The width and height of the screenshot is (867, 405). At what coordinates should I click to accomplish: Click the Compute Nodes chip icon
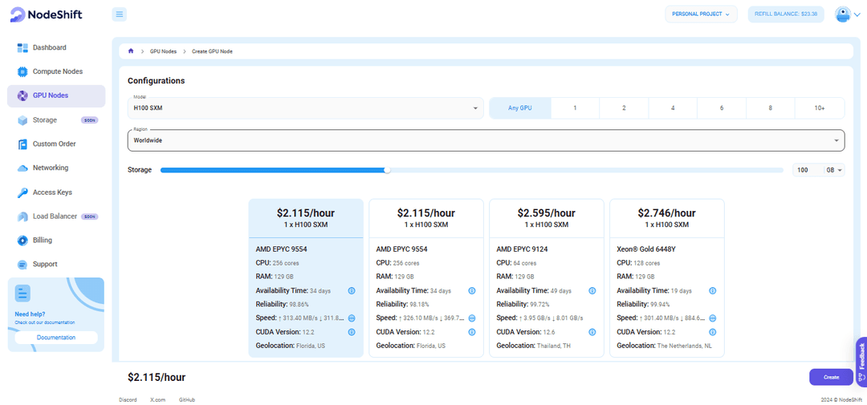(x=22, y=72)
